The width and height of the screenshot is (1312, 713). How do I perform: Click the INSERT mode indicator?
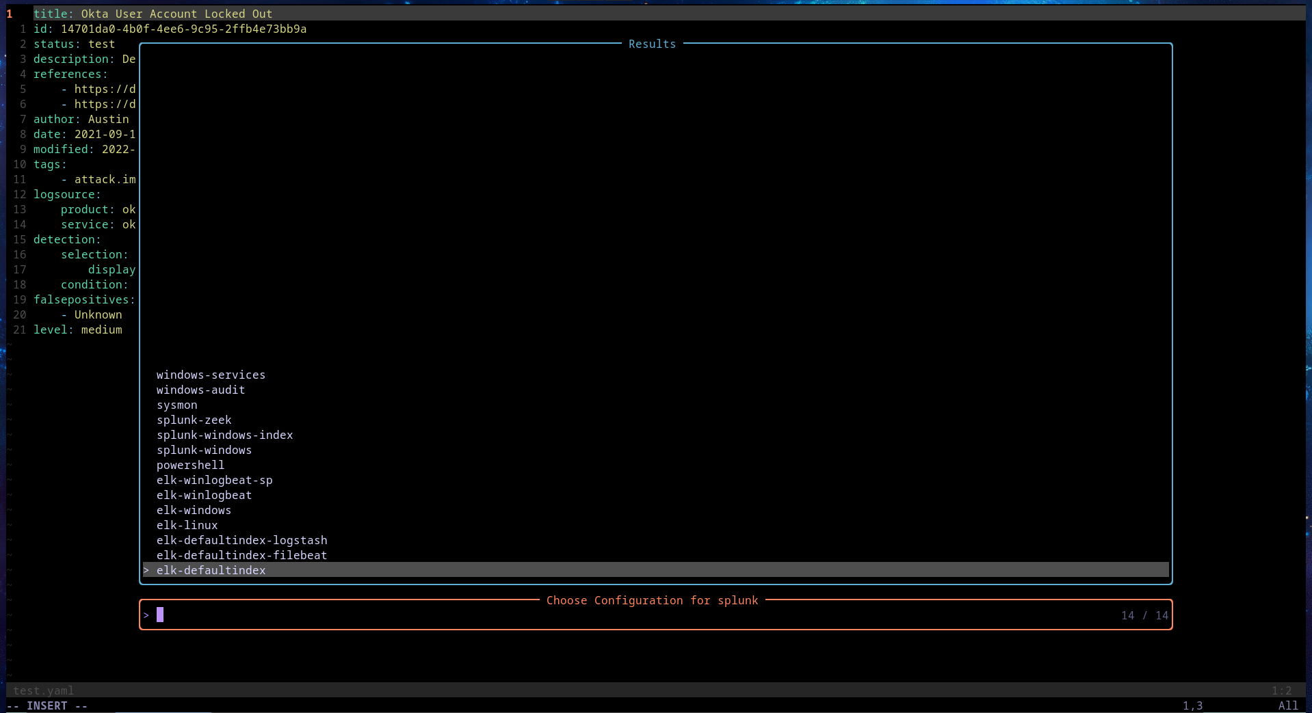click(x=47, y=705)
